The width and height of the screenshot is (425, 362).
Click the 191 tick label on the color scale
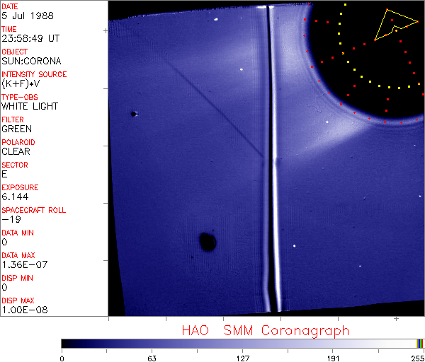[333, 358]
